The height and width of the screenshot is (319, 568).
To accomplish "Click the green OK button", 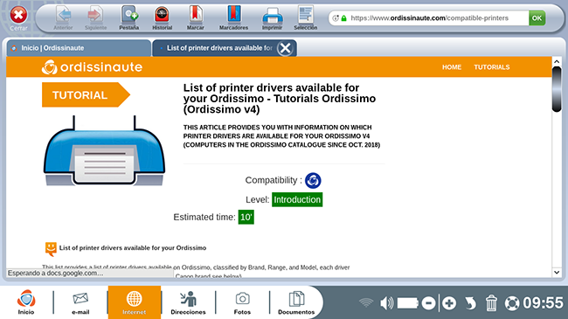I will click(537, 18).
